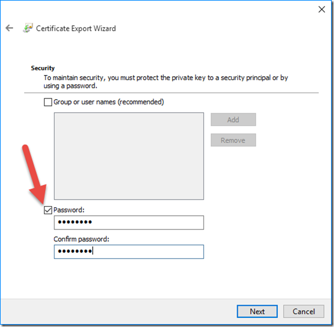Click the Remove button
Viewport: 334px width, 327px height.
[x=233, y=140]
